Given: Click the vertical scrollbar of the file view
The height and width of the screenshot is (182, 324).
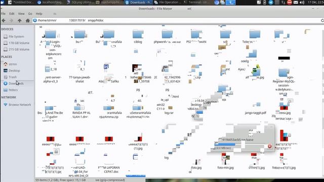Looking at the screenshot, I should coord(323,101).
